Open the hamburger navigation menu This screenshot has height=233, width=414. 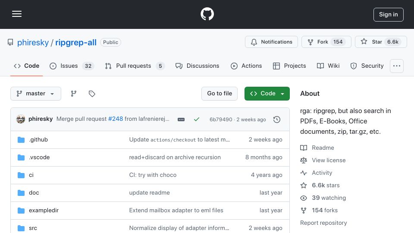[x=17, y=14]
